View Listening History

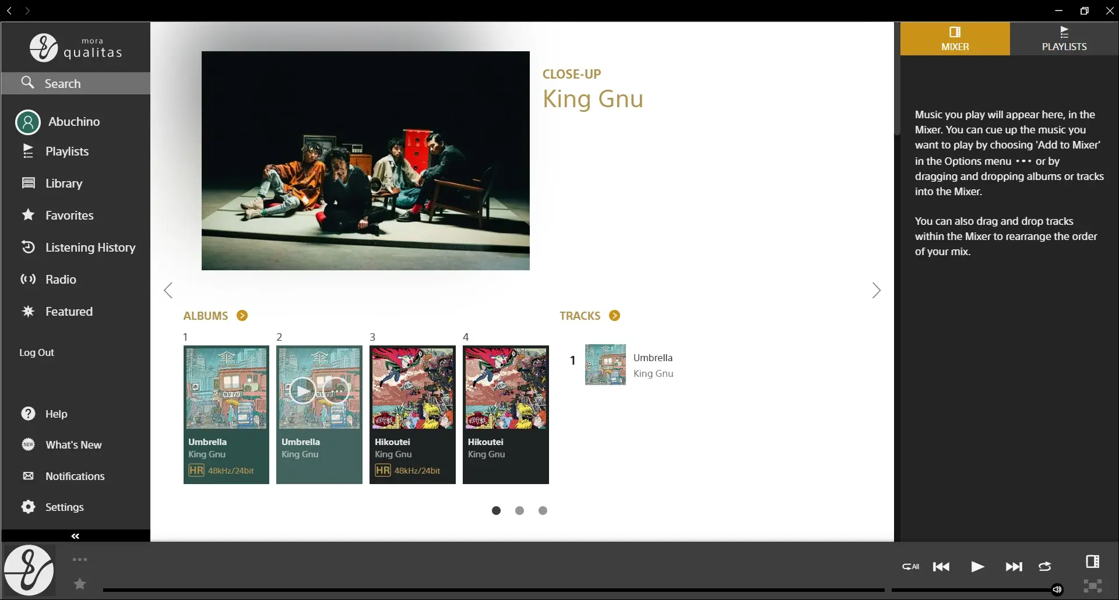click(x=78, y=248)
